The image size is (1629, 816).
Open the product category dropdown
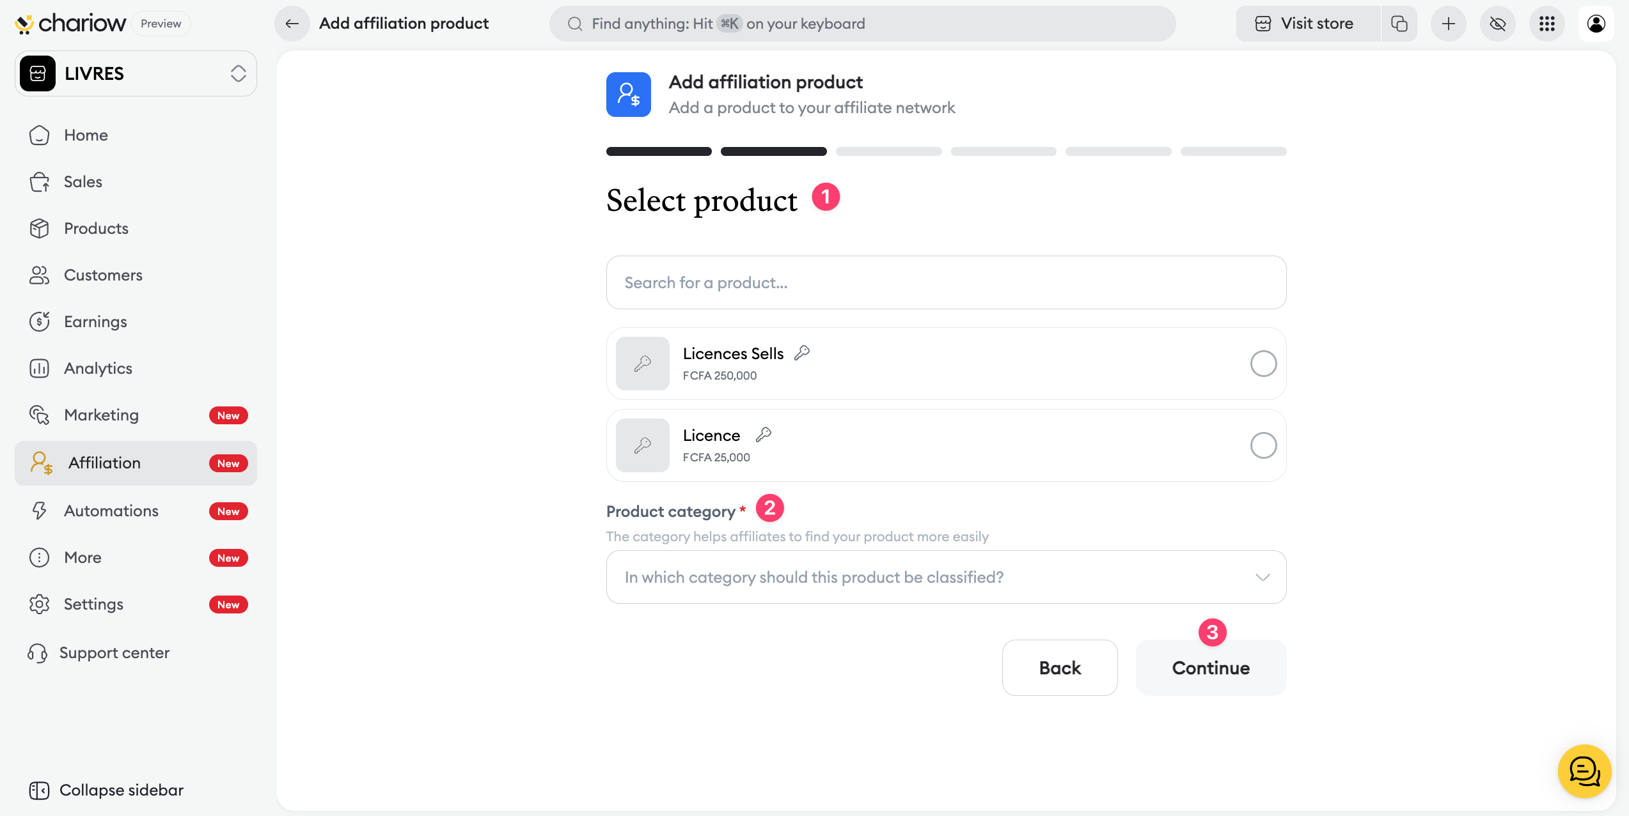click(945, 577)
